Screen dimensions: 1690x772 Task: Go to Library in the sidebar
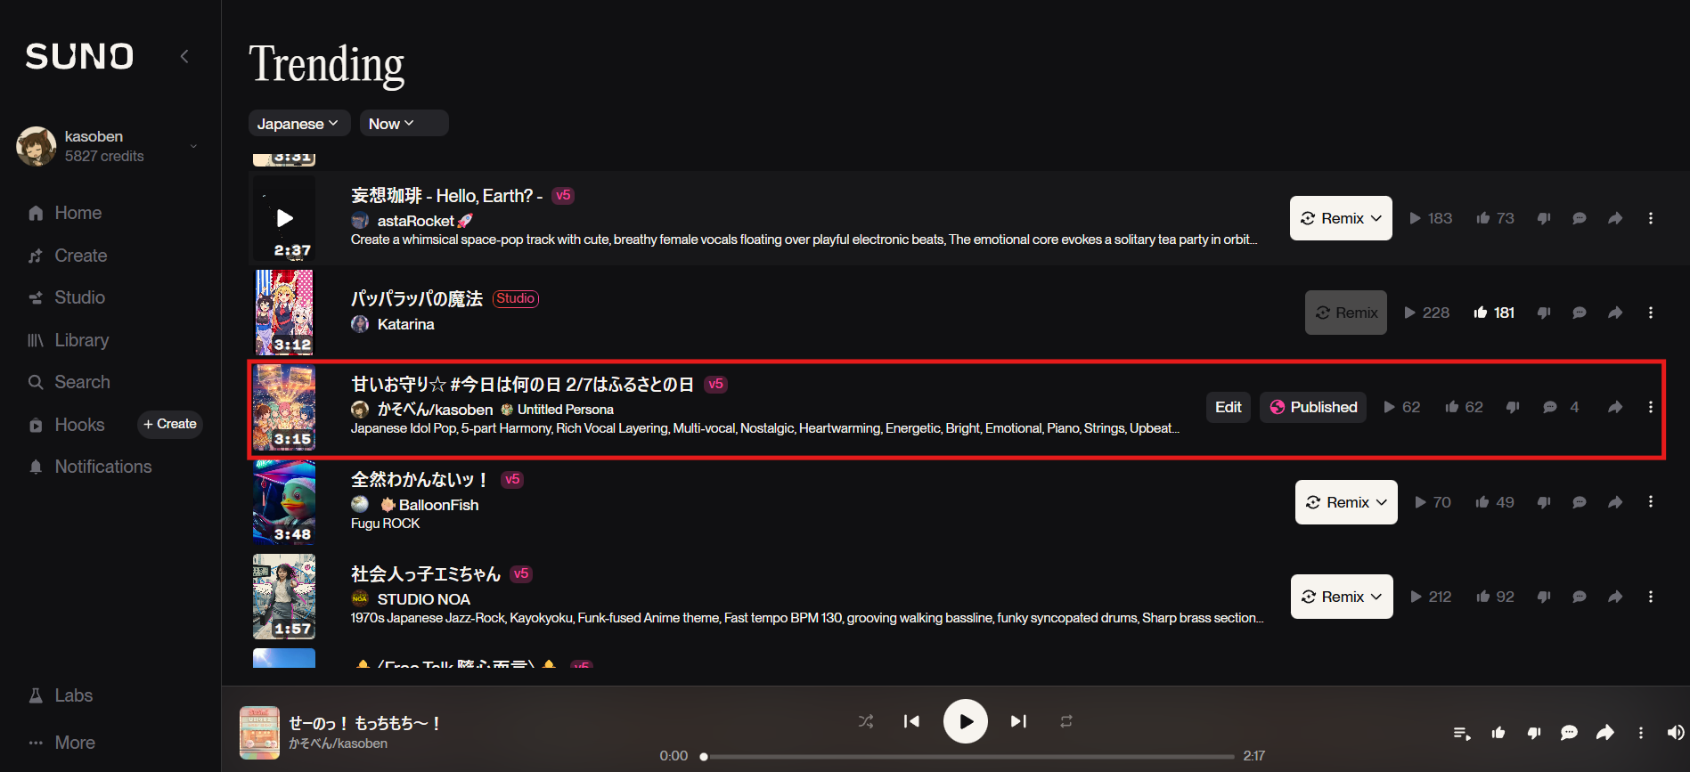[x=81, y=340]
